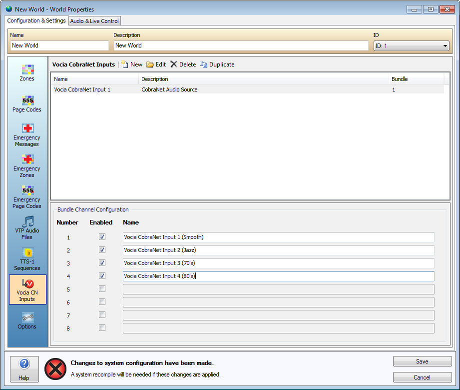Screen dimensions: 460x390
Task: Open the Options section
Action: (27, 321)
